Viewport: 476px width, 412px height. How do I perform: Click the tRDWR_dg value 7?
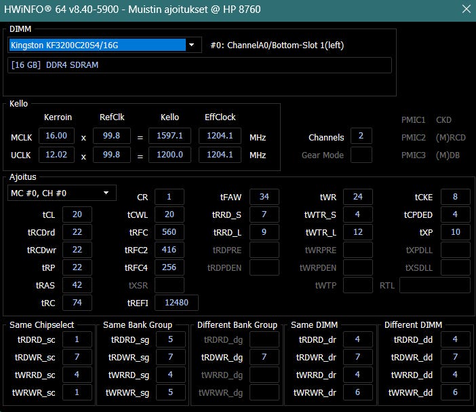pos(264,357)
